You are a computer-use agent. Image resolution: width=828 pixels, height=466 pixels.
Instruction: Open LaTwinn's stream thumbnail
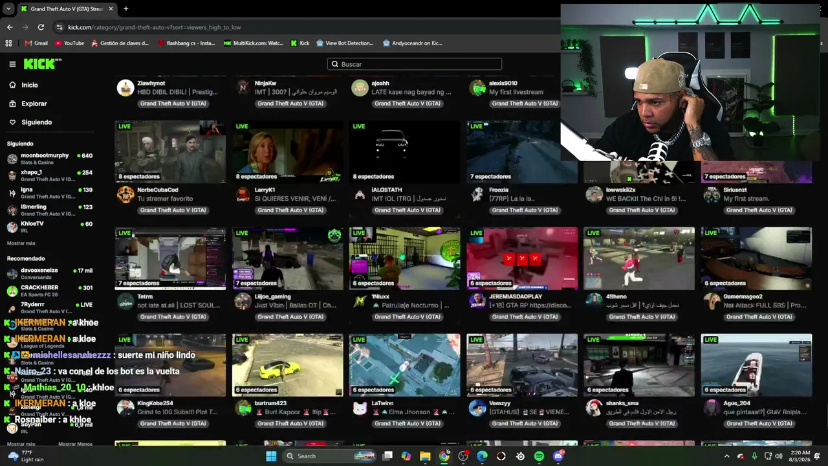[405, 365]
